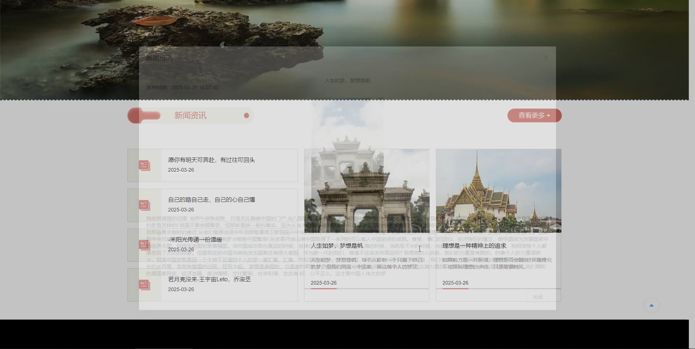Screen dimensions: 695x349
Task: Click the date under 自己的路自己走
Action: [181, 210]
